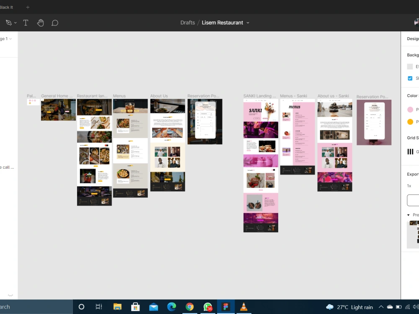Click the export button outline box
This screenshot has height=314, width=419.
[413, 200]
